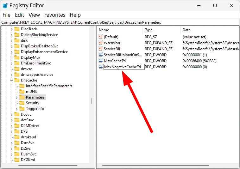Select the DmEnrollmentSvc folder icon
Viewport: 240px width, 169px height.
pyautogui.click(x=17, y=63)
